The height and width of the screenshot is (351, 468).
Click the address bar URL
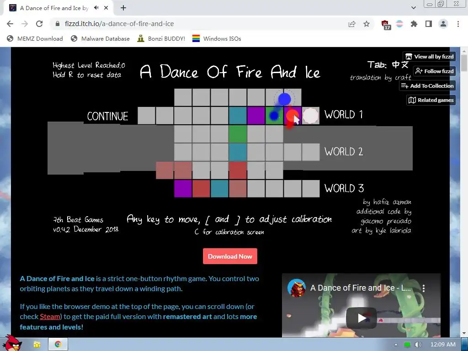119,24
